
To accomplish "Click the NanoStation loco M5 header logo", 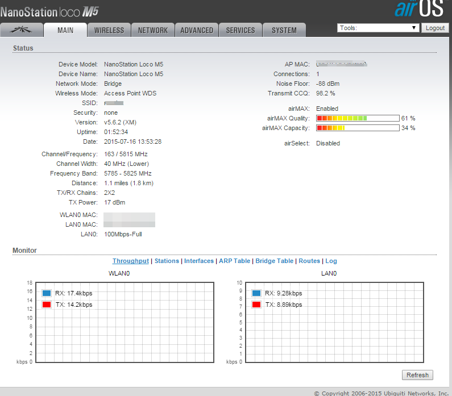I will pos(49,12).
